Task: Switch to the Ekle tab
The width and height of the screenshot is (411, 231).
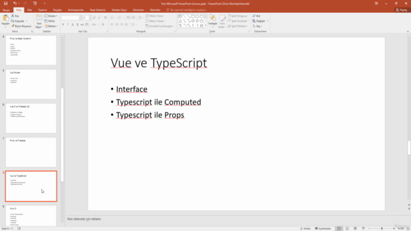Action: pos(30,10)
